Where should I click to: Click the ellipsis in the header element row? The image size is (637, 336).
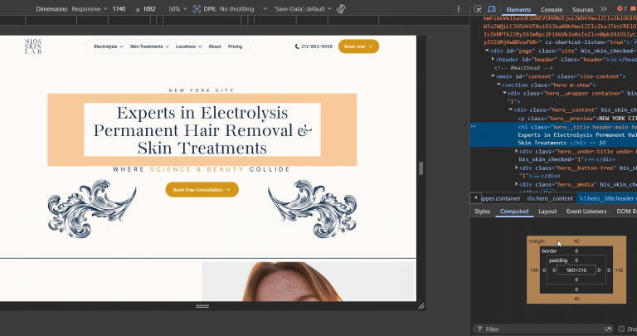tap(614, 60)
